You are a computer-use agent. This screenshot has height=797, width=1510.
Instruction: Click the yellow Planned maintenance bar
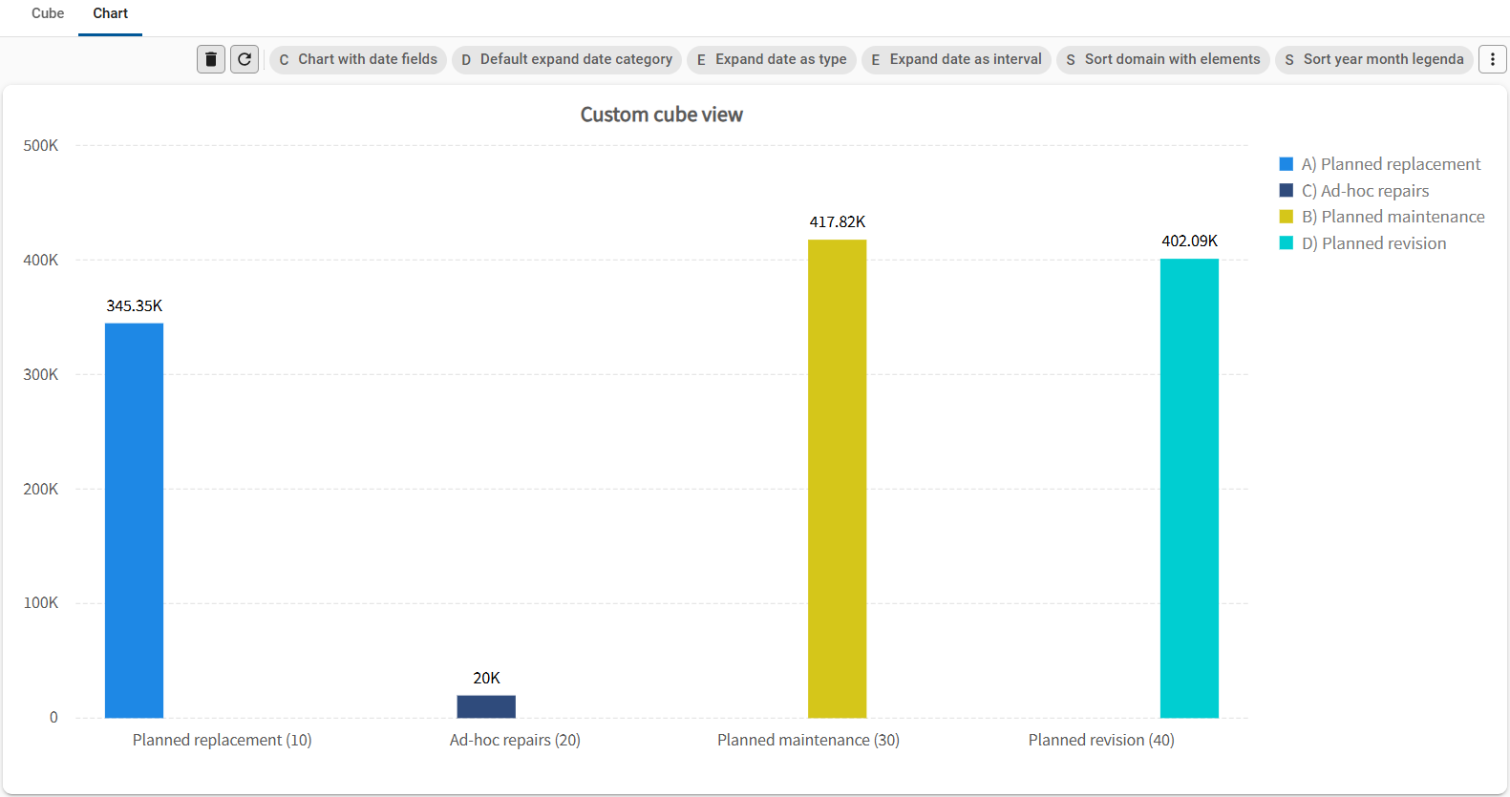coord(838,478)
